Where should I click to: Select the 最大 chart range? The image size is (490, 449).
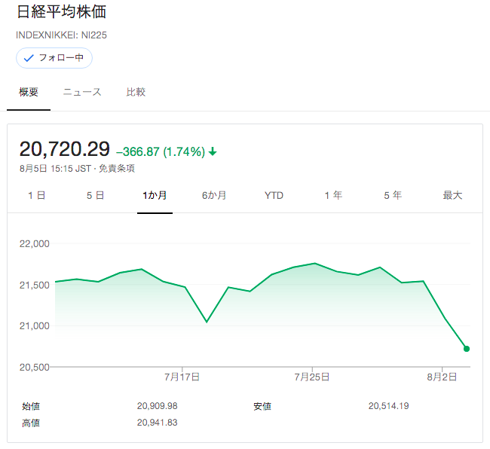tap(452, 195)
